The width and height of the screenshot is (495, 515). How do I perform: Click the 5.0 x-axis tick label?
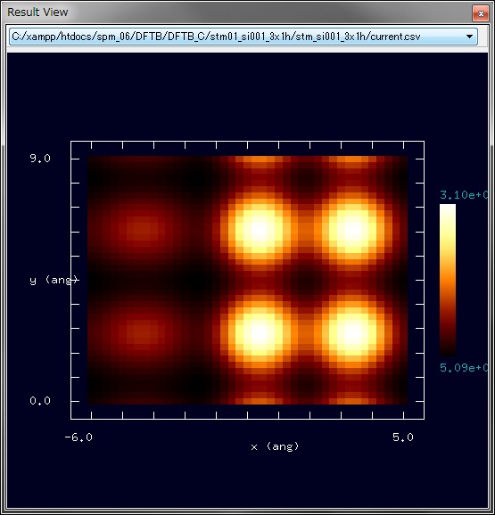point(403,437)
